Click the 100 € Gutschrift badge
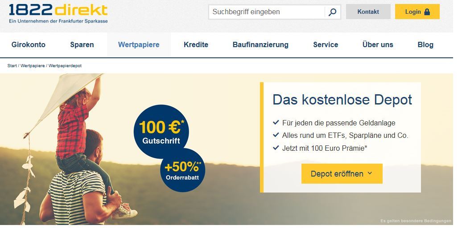The image size is (462, 233). tap(161, 132)
